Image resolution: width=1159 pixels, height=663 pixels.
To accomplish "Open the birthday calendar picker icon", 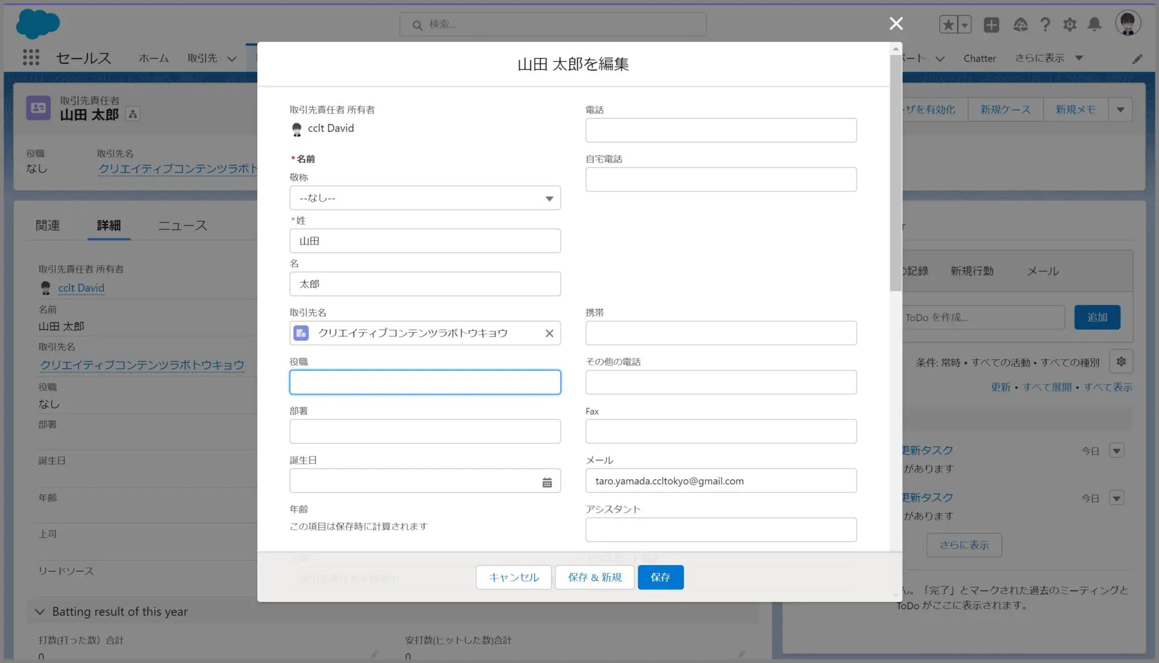I will 547,482.
